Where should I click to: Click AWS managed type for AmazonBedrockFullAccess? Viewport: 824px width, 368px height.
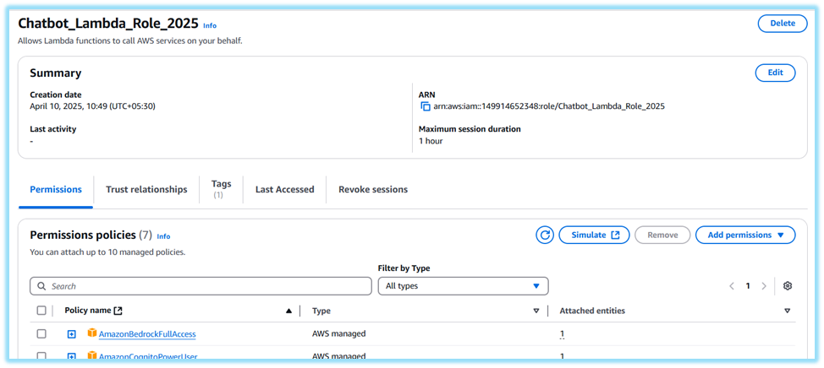click(x=339, y=333)
